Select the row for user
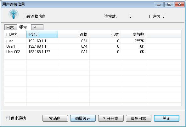 (x=93, y=41)
